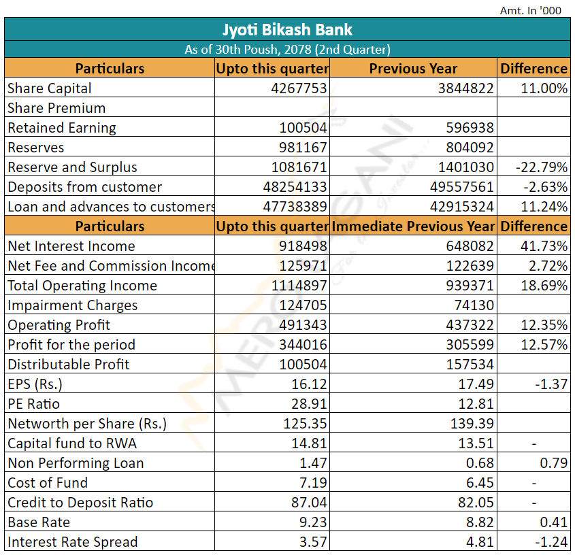This screenshot has width=575, height=555.
Task: Click the value 804092
Action: coord(470,148)
